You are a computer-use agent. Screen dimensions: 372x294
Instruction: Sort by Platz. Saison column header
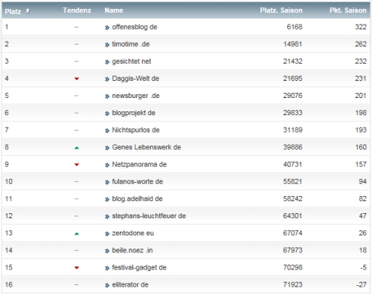tap(281, 10)
